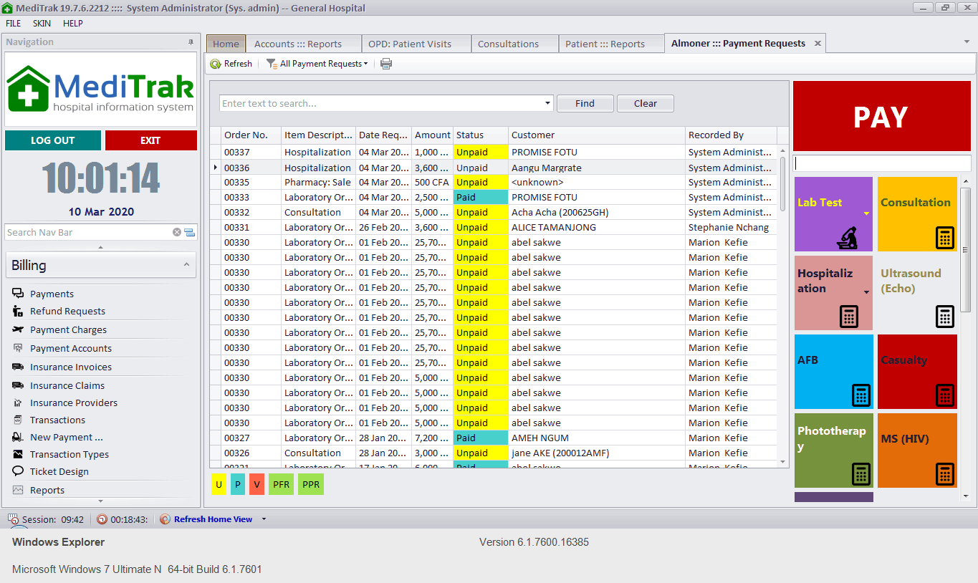Screen dimensions: 978x583
Task: Click the nav bar layout icon beside the search
Action: click(189, 232)
